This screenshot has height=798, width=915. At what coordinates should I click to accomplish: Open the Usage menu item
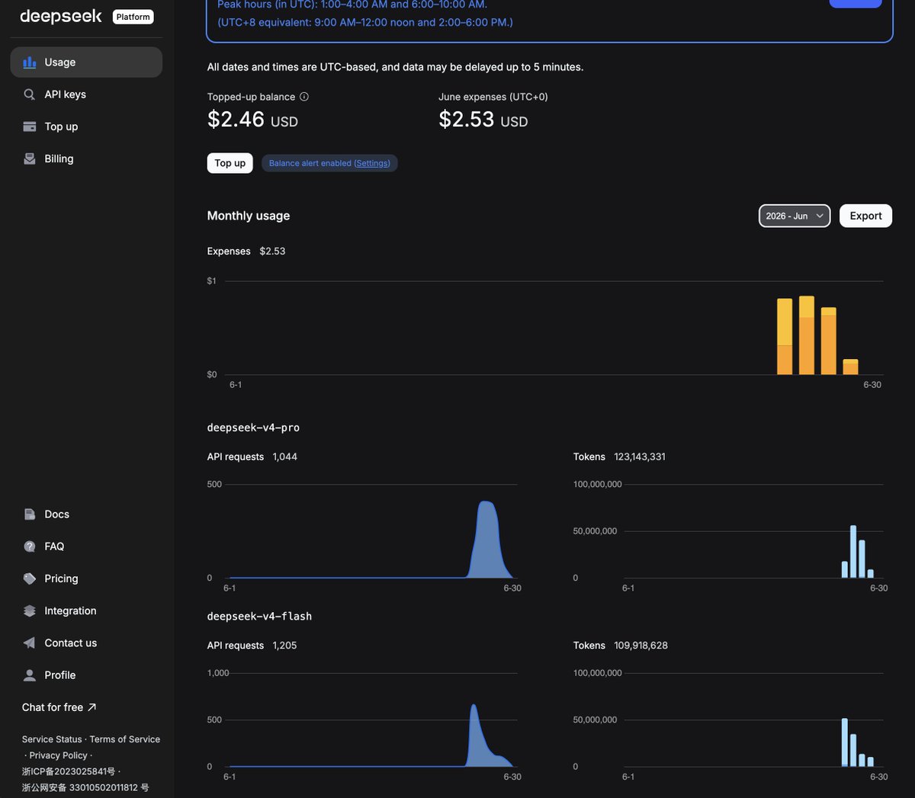coord(86,62)
